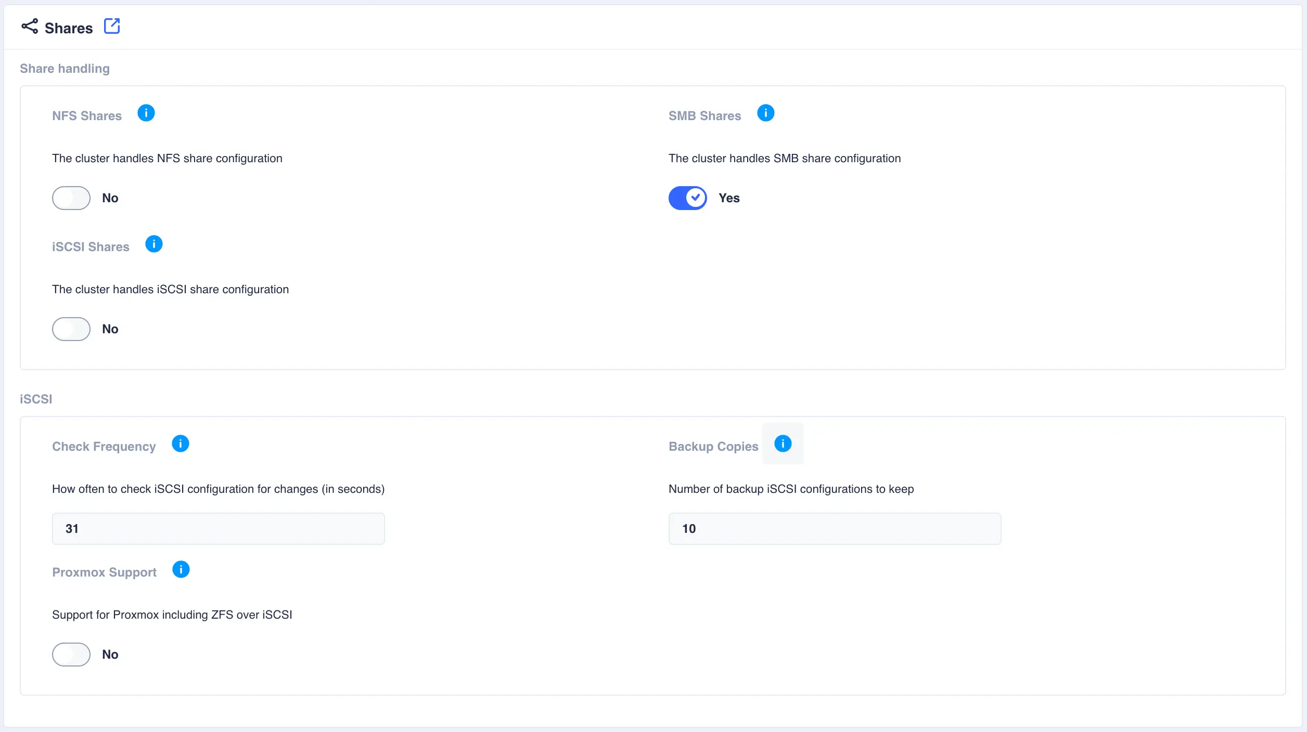Click the Backup Copies input field
1307x732 pixels.
click(x=835, y=528)
